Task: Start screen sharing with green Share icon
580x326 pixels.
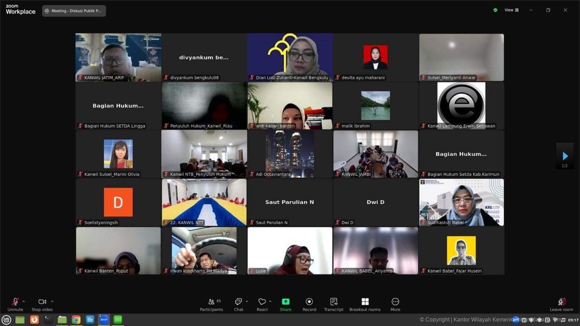Action: coord(285,304)
